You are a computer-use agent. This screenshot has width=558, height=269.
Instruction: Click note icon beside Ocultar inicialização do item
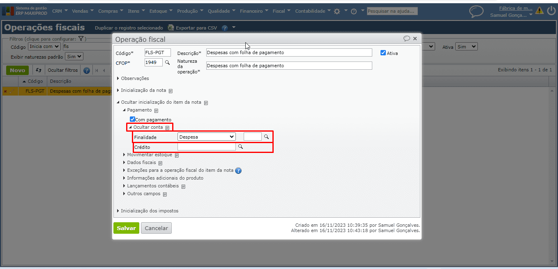pos(206,103)
